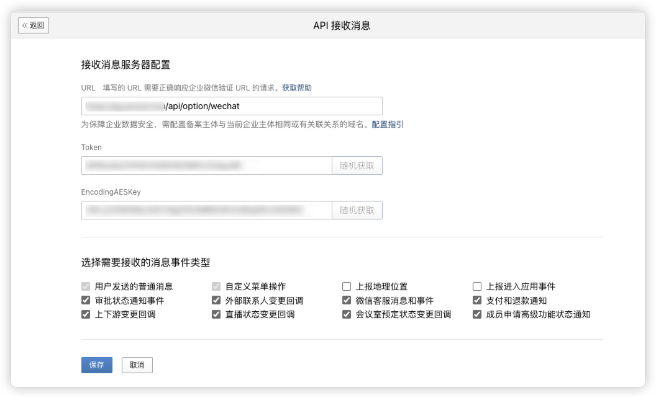Click the 返回 back button
This screenshot has height=398, width=656.
[x=34, y=25]
